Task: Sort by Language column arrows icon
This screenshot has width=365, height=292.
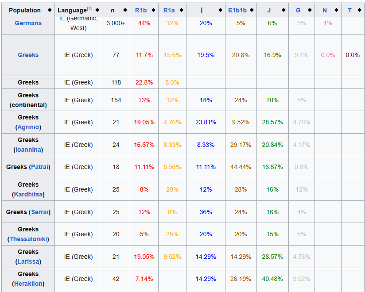Action: (x=97, y=10)
